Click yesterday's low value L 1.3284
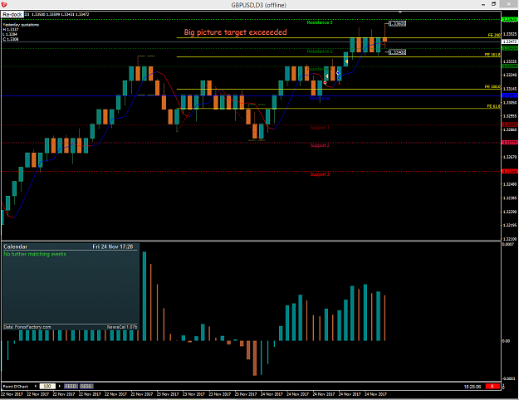Screen dimensions: 519x400 10,34
